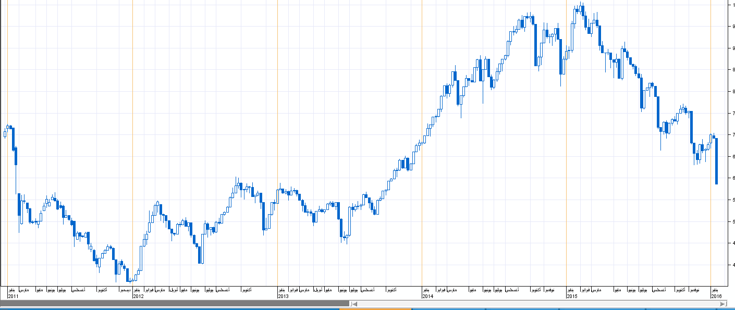Click the نوفمبر month label in 2014
Viewport: 735px width, 310px height.
(x=549, y=290)
